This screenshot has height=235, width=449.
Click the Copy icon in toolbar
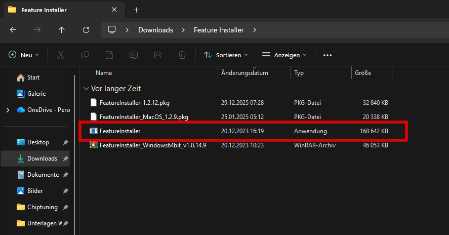pyautogui.click(x=85, y=55)
